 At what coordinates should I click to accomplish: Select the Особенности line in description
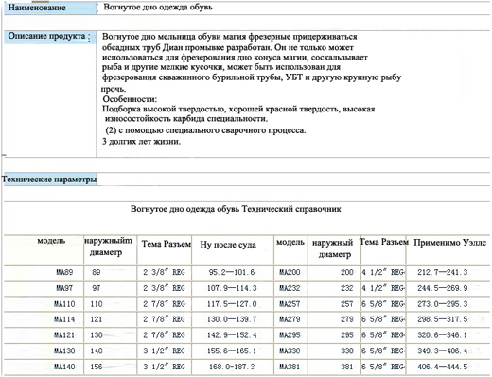(130, 99)
